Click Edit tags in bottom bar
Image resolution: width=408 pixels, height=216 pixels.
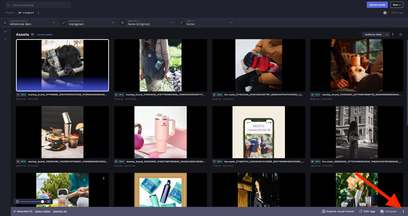367,211
